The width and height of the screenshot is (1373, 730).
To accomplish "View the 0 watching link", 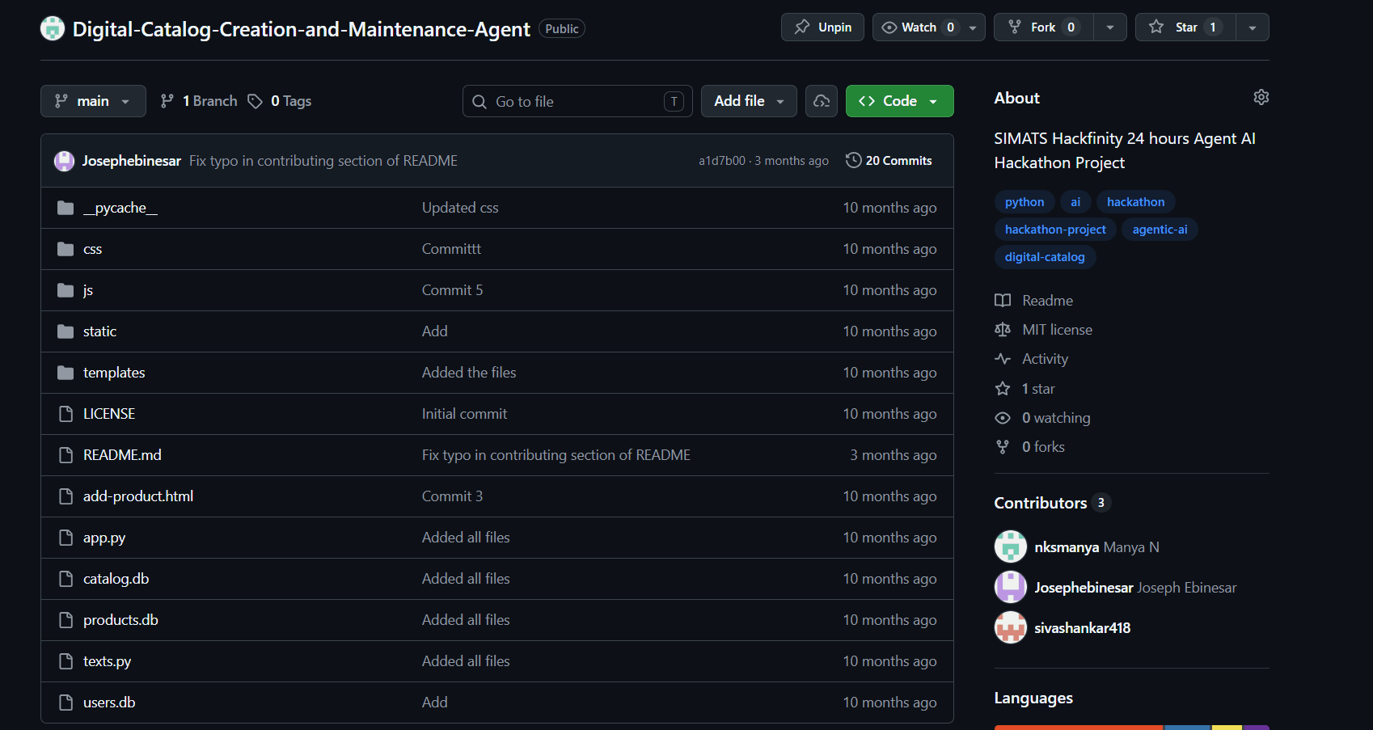I will click(1043, 418).
